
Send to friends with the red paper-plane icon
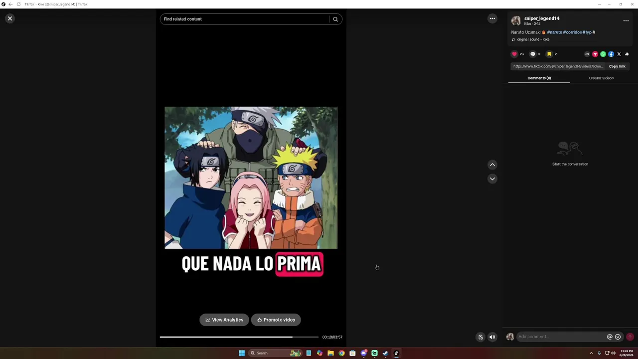click(x=595, y=54)
